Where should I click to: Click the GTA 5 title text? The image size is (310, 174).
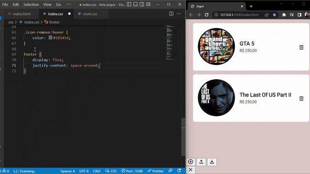coord(247,43)
